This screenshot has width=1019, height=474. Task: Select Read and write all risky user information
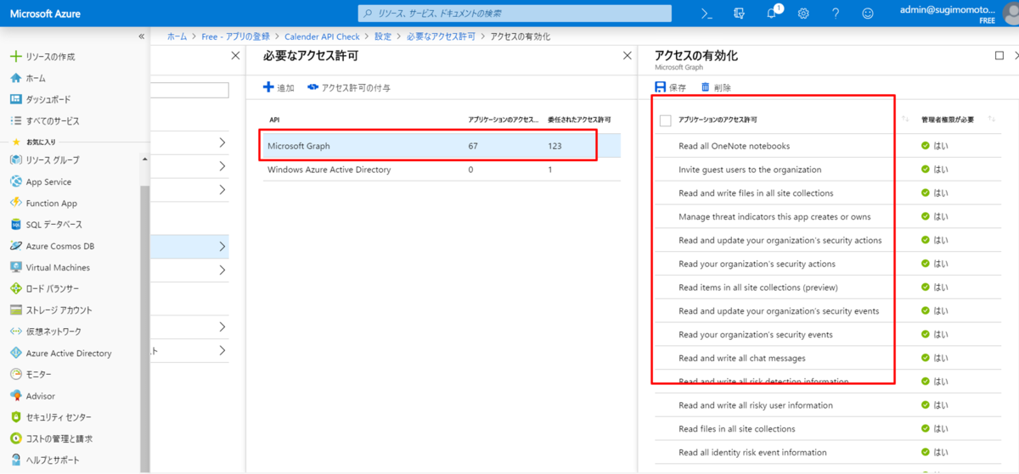(x=756, y=405)
